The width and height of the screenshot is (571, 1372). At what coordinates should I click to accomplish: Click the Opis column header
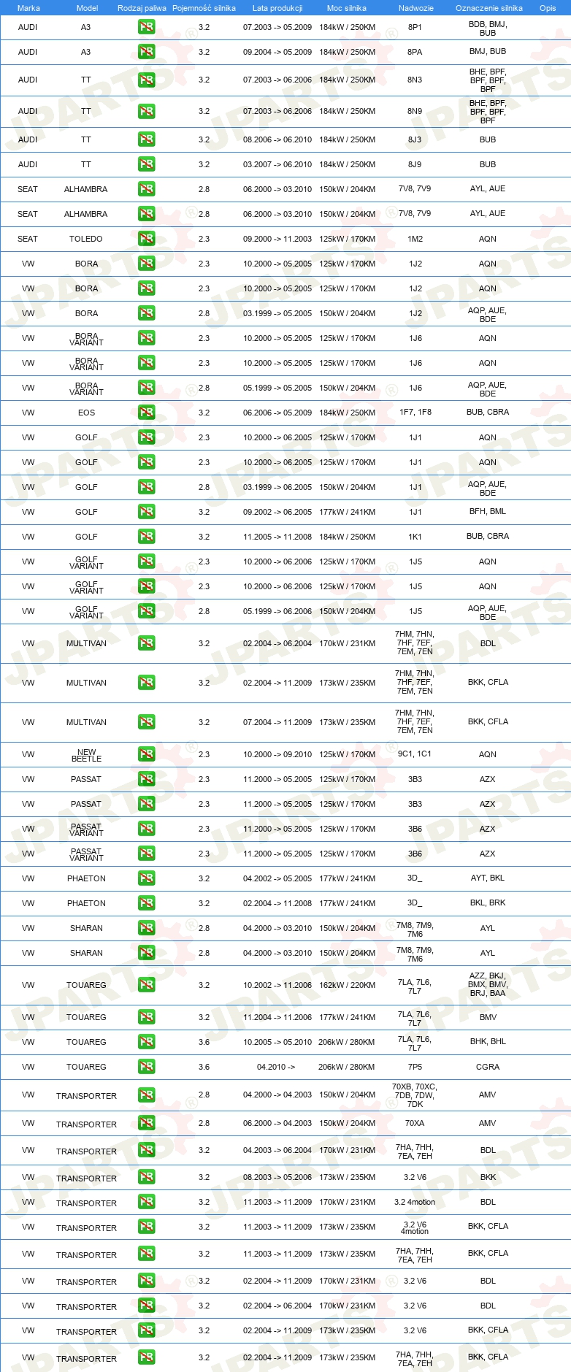(x=548, y=8)
